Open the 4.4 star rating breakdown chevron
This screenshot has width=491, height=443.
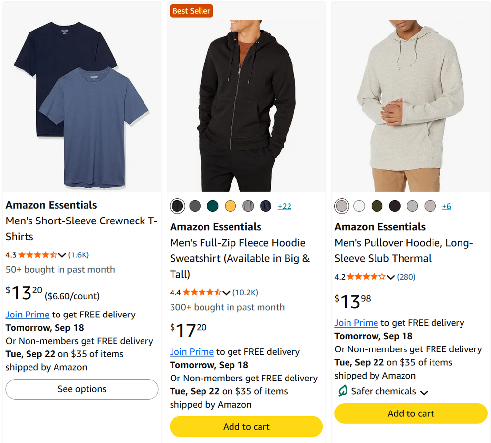pos(226,293)
